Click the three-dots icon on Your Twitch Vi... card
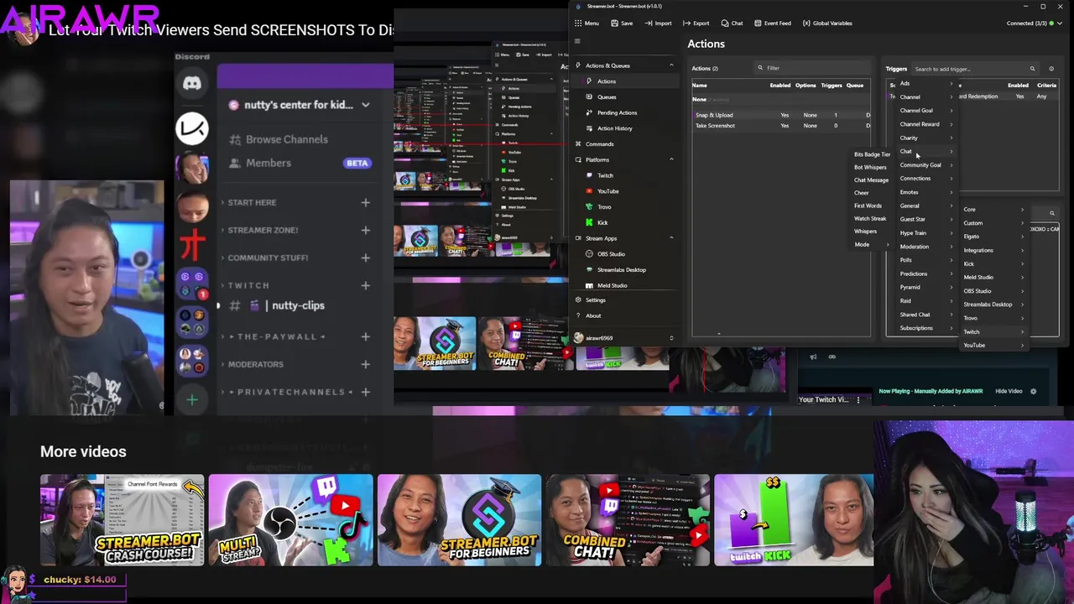The height and width of the screenshot is (604, 1074). (858, 400)
